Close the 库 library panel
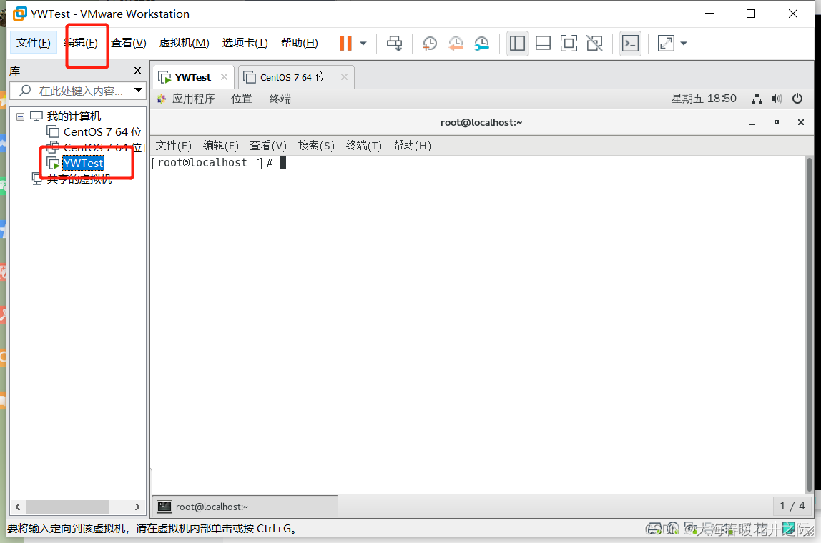 pos(138,71)
